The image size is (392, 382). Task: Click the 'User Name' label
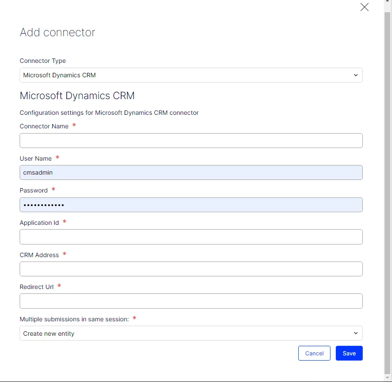(x=36, y=158)
